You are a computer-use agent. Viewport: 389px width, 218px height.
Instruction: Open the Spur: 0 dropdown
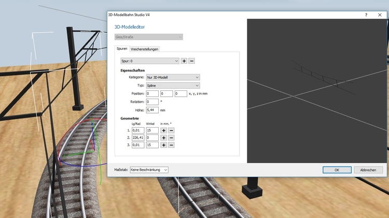pyautogui.click(x=149, y=61)
